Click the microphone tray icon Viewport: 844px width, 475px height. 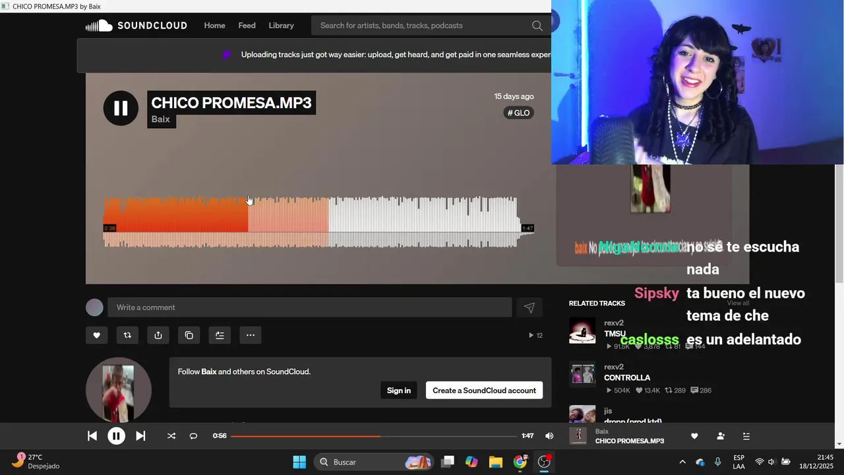coord(718,462)
